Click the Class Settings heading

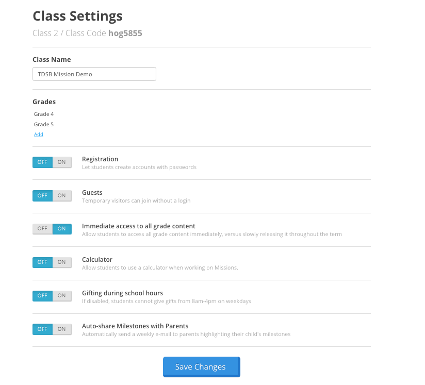(77, 16)
